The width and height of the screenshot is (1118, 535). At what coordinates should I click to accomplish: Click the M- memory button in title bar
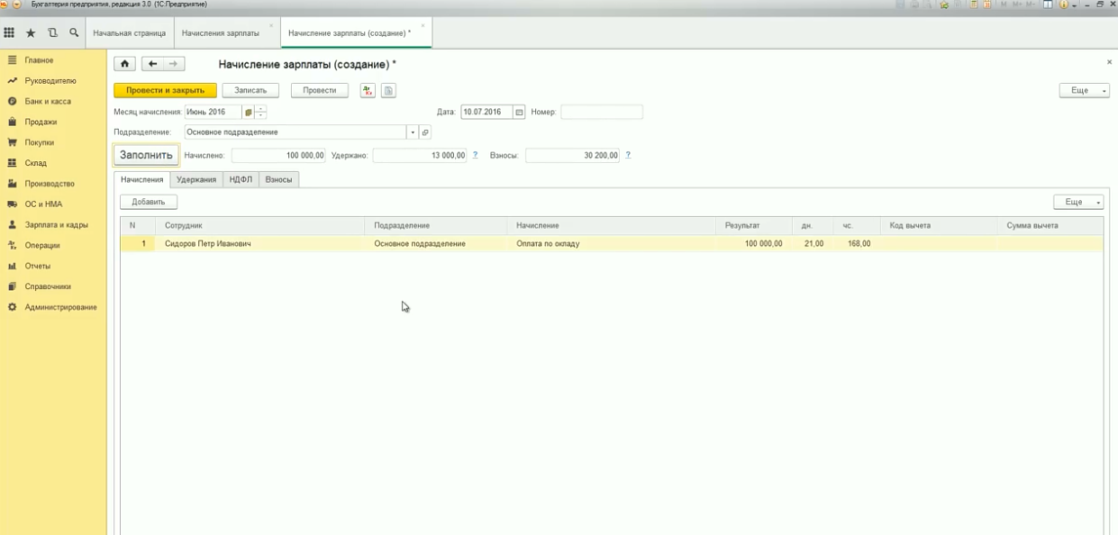point(1031,5)
